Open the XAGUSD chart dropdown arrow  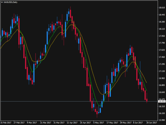2,2
